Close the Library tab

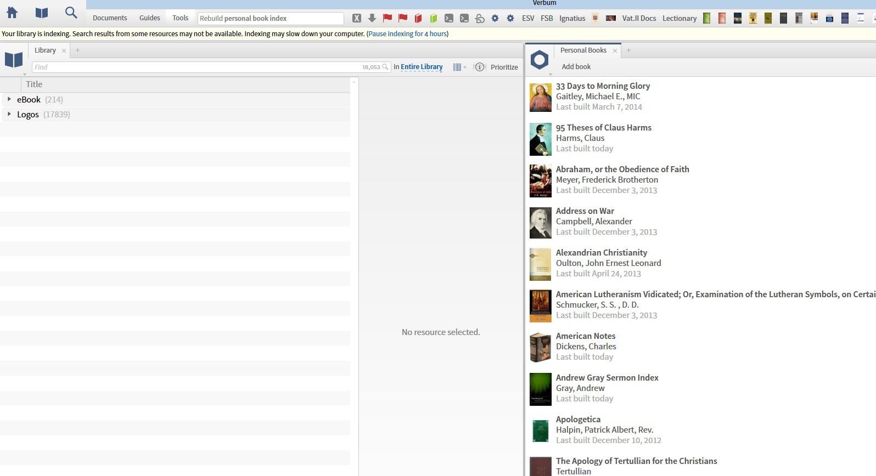64,50
